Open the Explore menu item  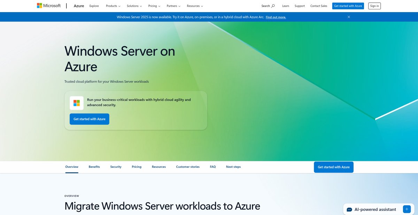(x=94, y=6)
